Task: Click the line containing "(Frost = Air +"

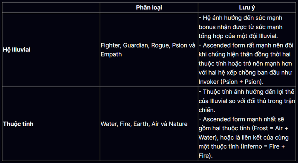Action: click(243, 128)
